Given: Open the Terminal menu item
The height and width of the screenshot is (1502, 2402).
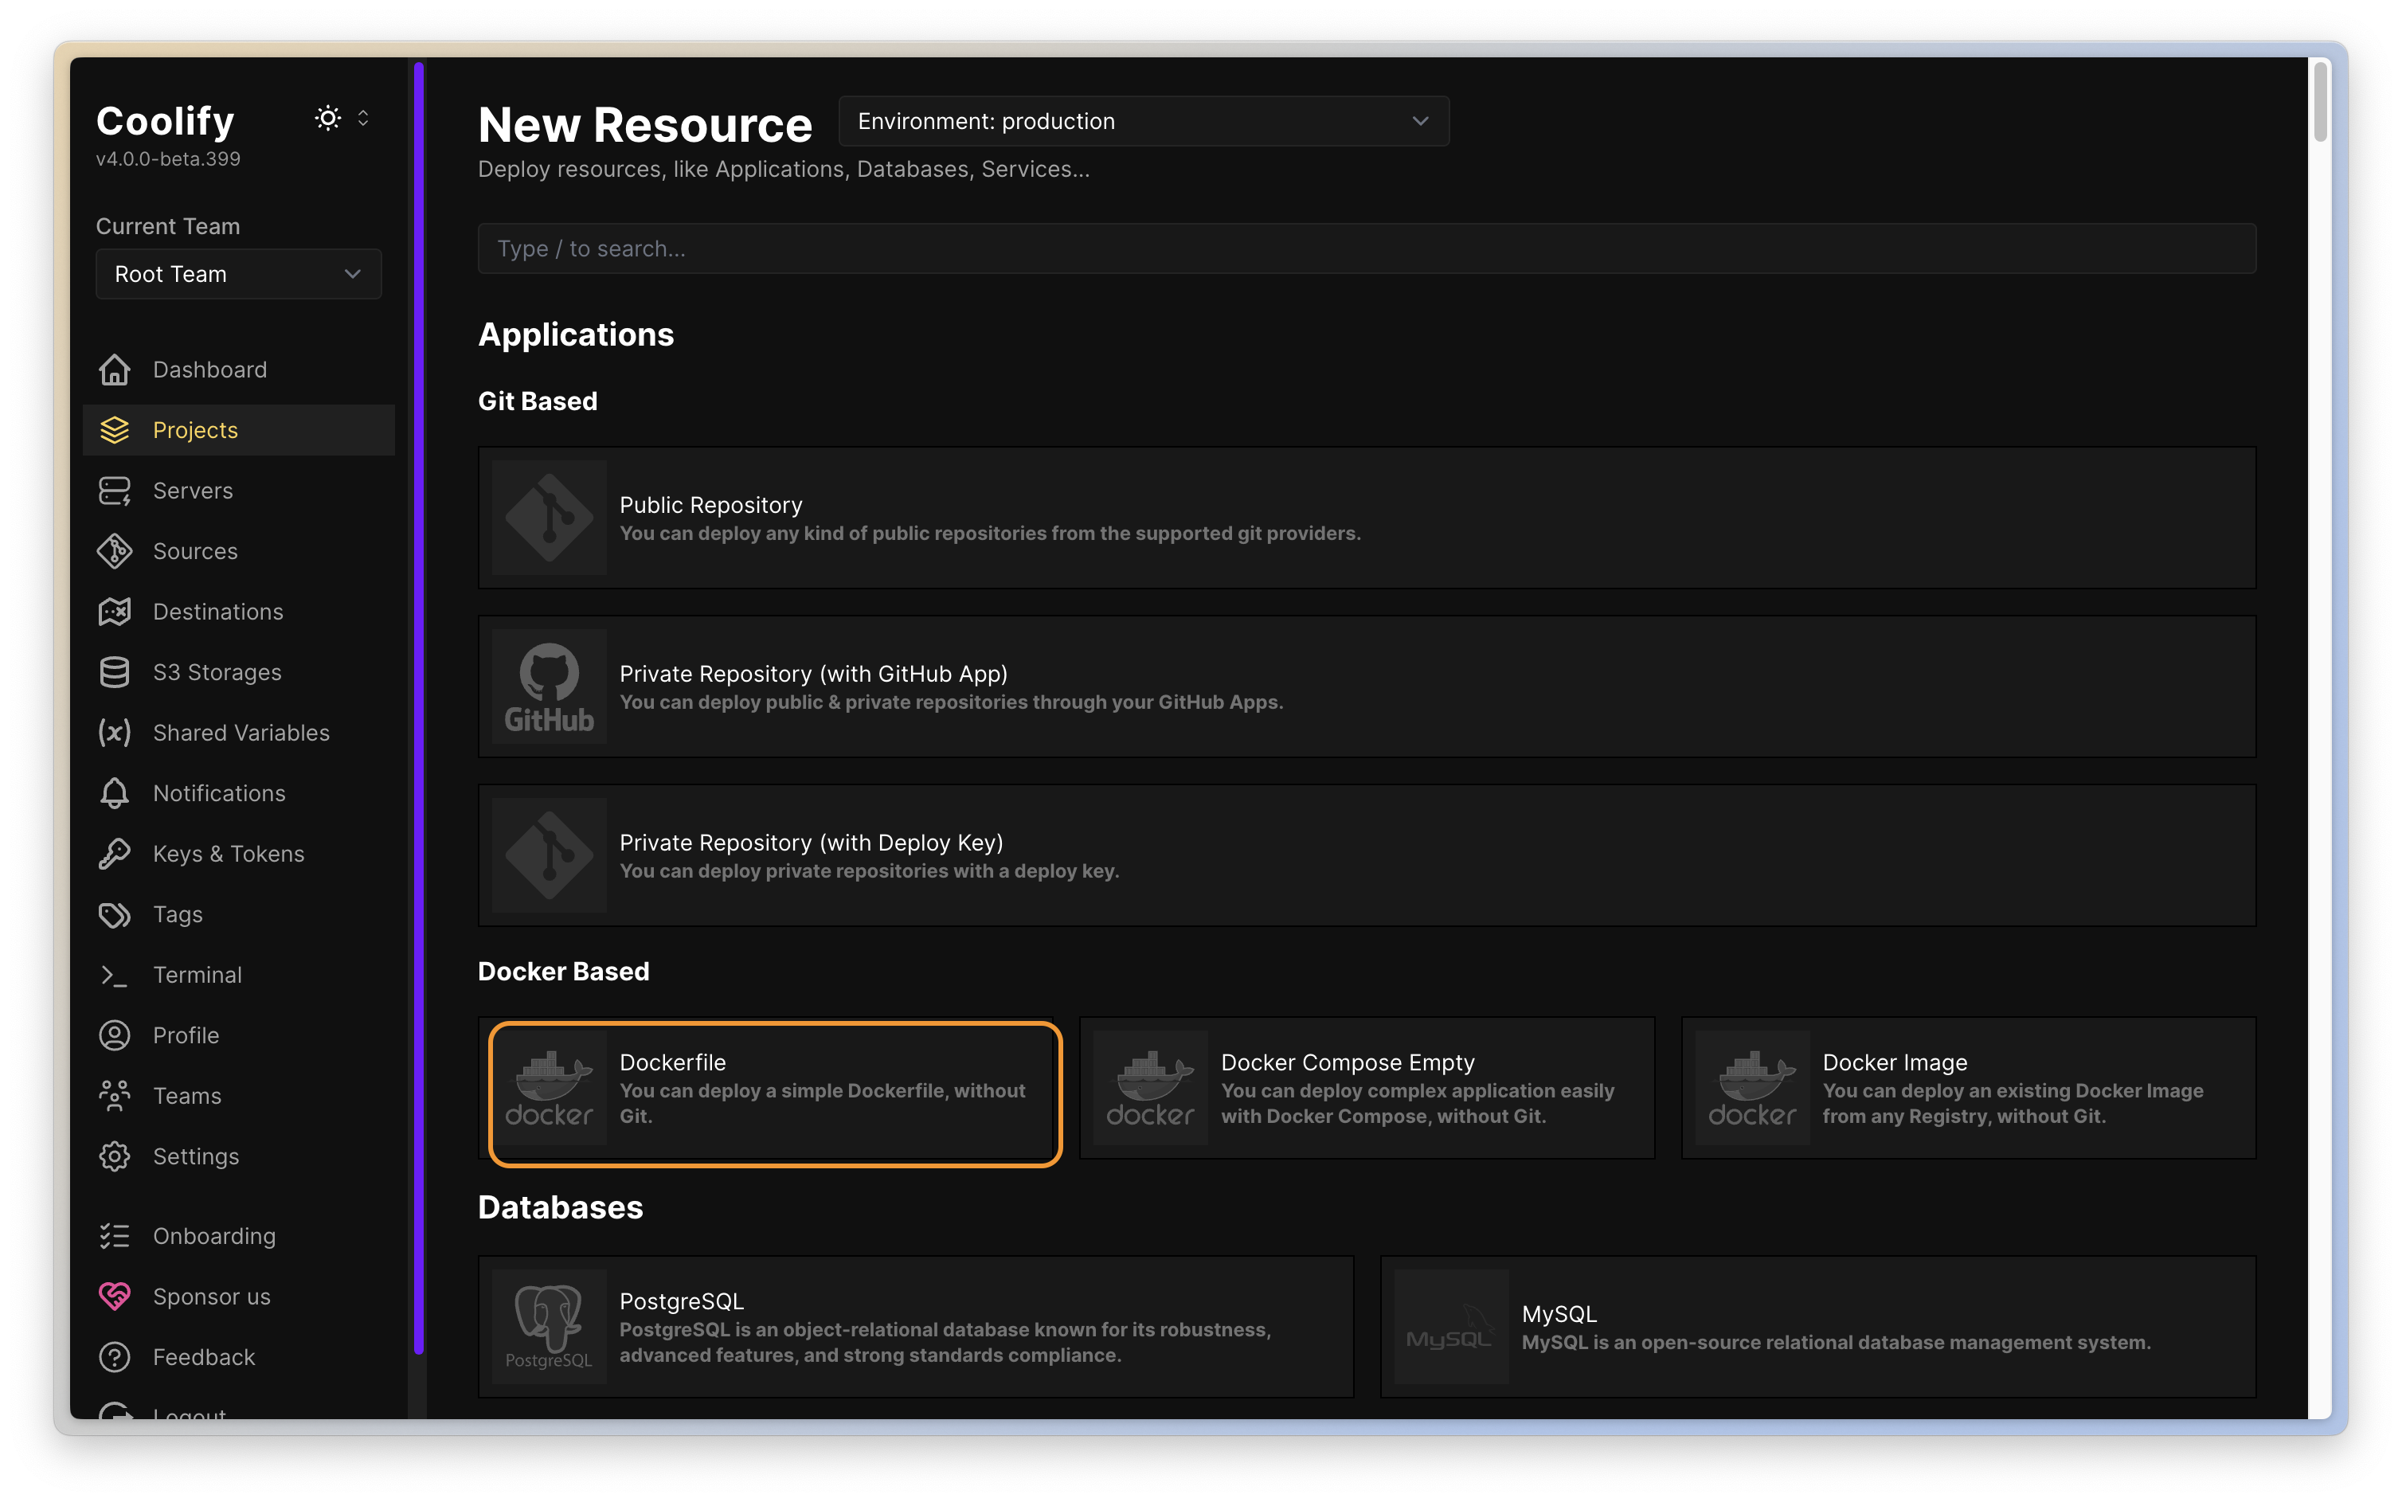Looking at the screenshot, I should point(198,975).
